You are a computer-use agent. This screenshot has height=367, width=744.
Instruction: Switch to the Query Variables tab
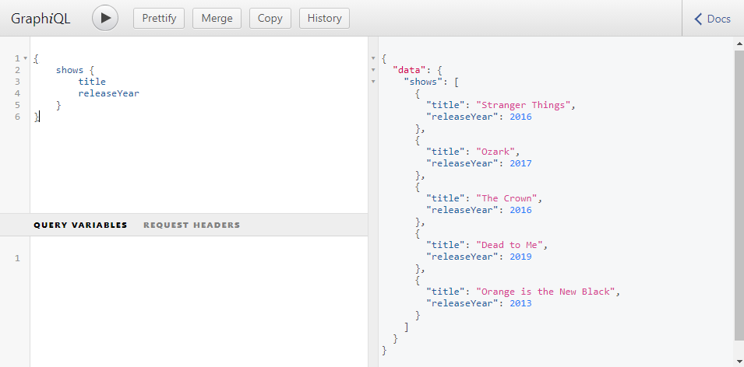(x=80, y=225)
